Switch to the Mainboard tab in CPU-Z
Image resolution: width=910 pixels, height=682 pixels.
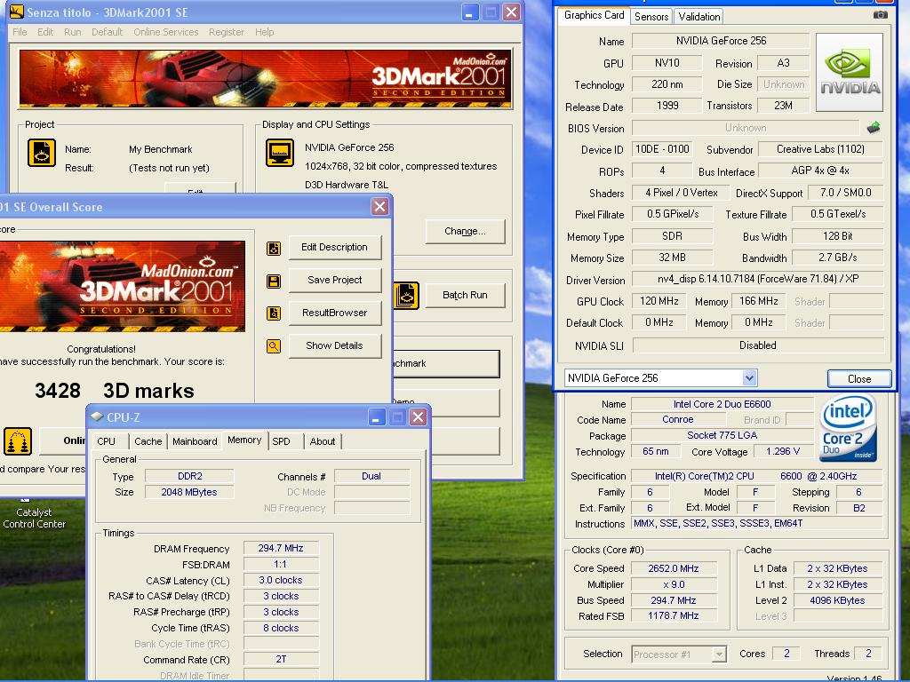195,441
